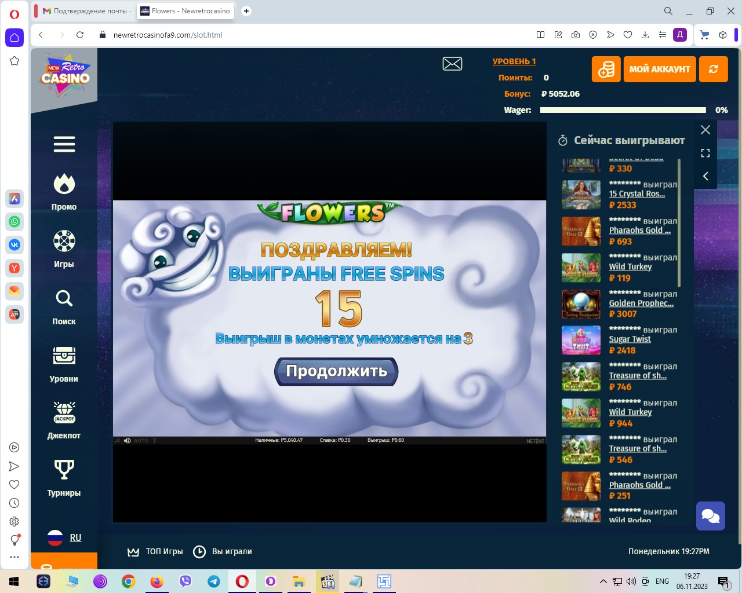This screenshot has height=593, width=742.
Task: Open Firefox from the taskbar
Action: click(157, 581)
